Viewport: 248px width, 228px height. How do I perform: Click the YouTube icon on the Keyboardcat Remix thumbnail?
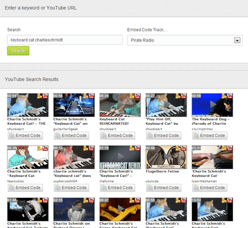click(x=138, y=148)
